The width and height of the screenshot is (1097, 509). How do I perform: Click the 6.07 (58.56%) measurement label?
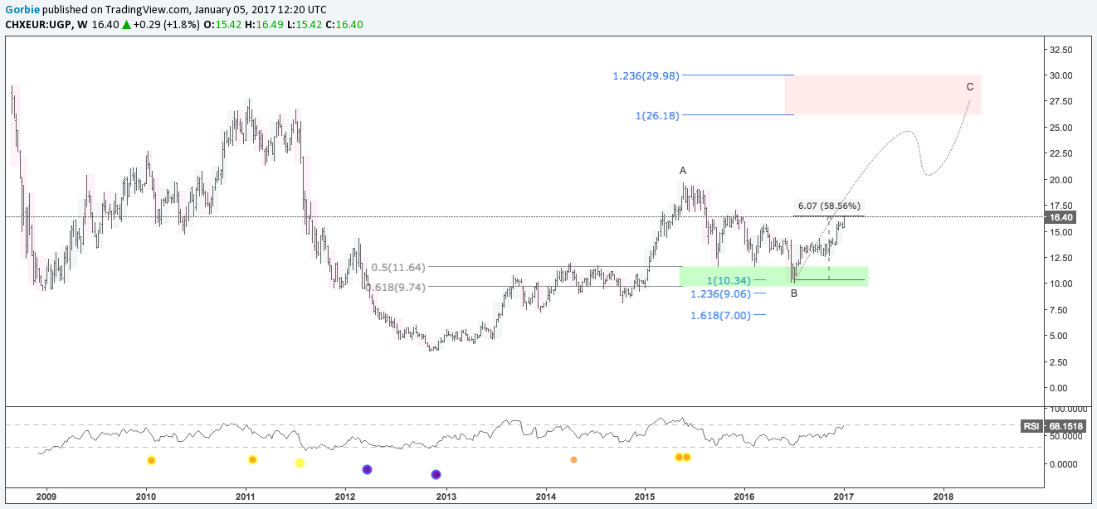point(829,206)
